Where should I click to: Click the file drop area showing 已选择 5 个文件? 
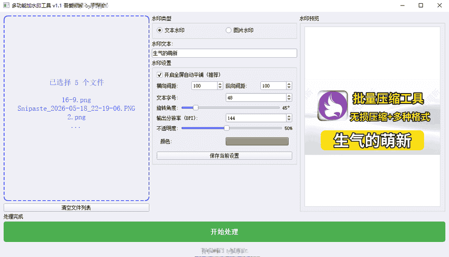(x=77, y=108)
